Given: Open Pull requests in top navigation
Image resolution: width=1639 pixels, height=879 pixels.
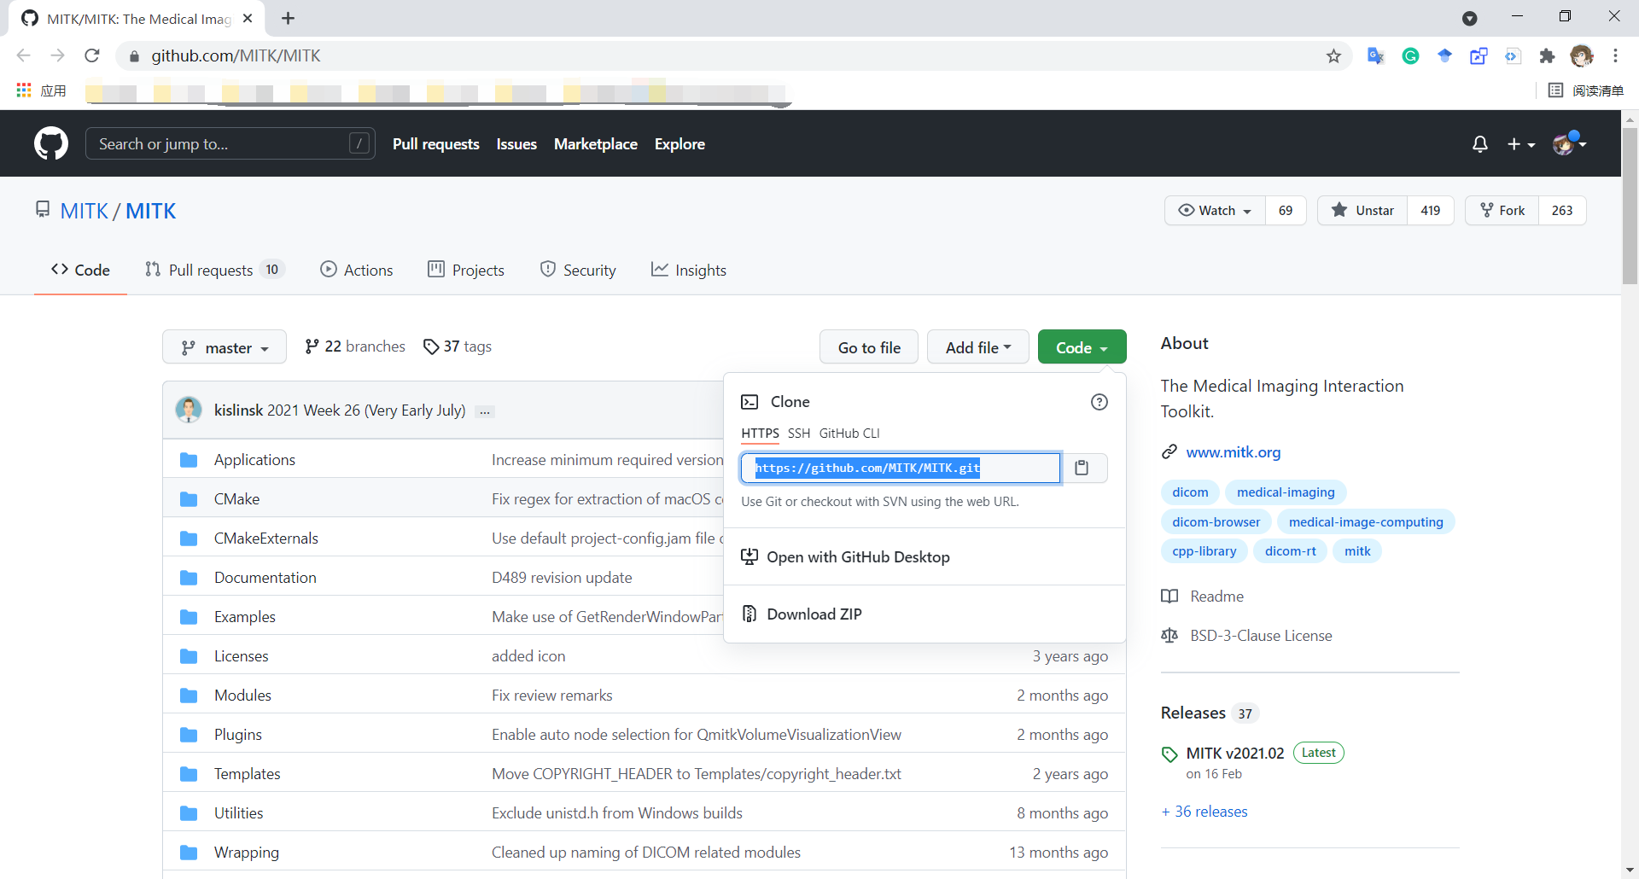Looking at the screenshot, I should click(436, 144).
